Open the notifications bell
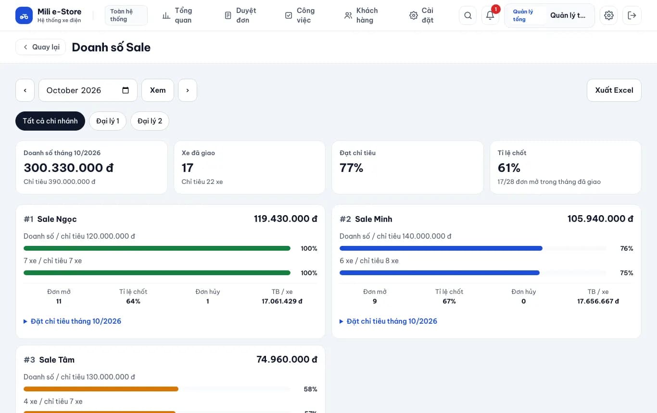657x413 pixels. [490, 15]
